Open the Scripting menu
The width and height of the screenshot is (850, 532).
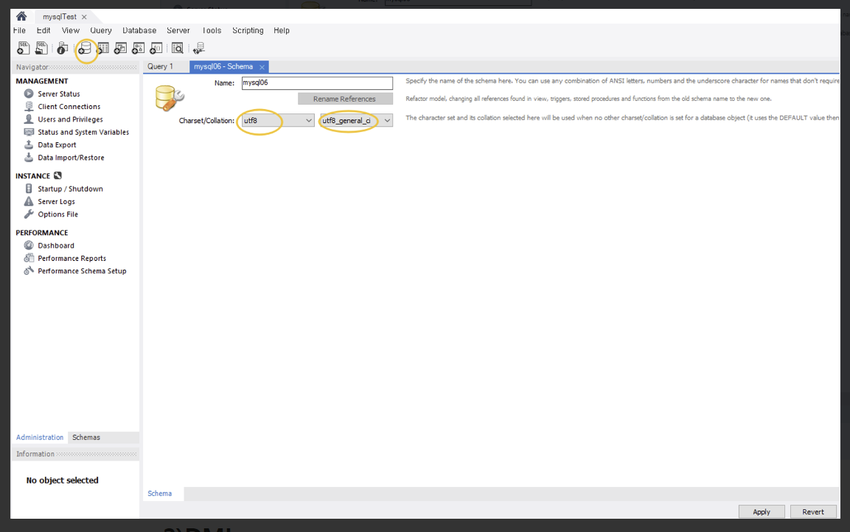point(248,30)
